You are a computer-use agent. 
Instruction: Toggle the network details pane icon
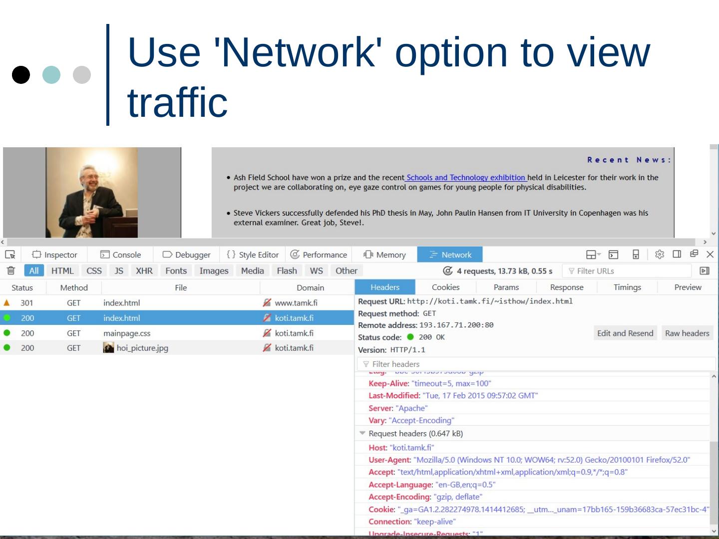[x=705, y=270]
